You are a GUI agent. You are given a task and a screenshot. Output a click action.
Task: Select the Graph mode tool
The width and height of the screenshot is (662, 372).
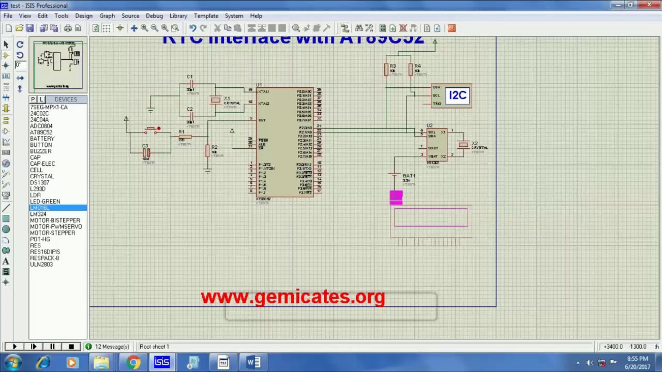6,142
